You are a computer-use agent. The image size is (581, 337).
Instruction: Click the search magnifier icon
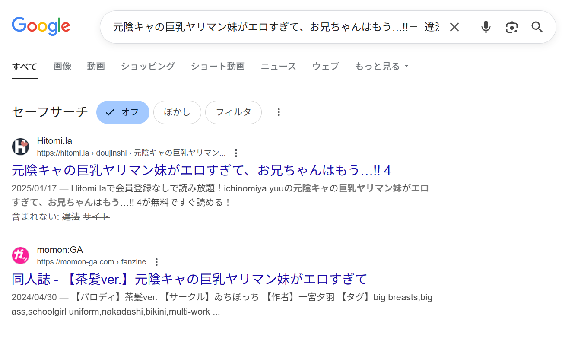537,27
